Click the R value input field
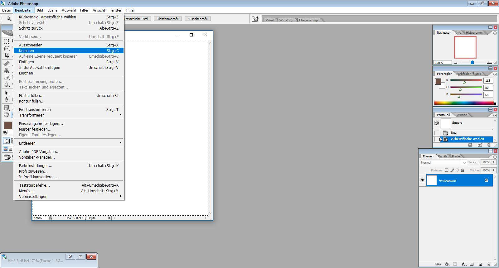The width and height of the screenshot is (499, 268). [x=488, y=80]
